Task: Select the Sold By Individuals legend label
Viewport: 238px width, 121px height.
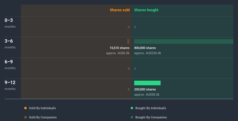Action: pyautogui.click(x=42, y=108)
